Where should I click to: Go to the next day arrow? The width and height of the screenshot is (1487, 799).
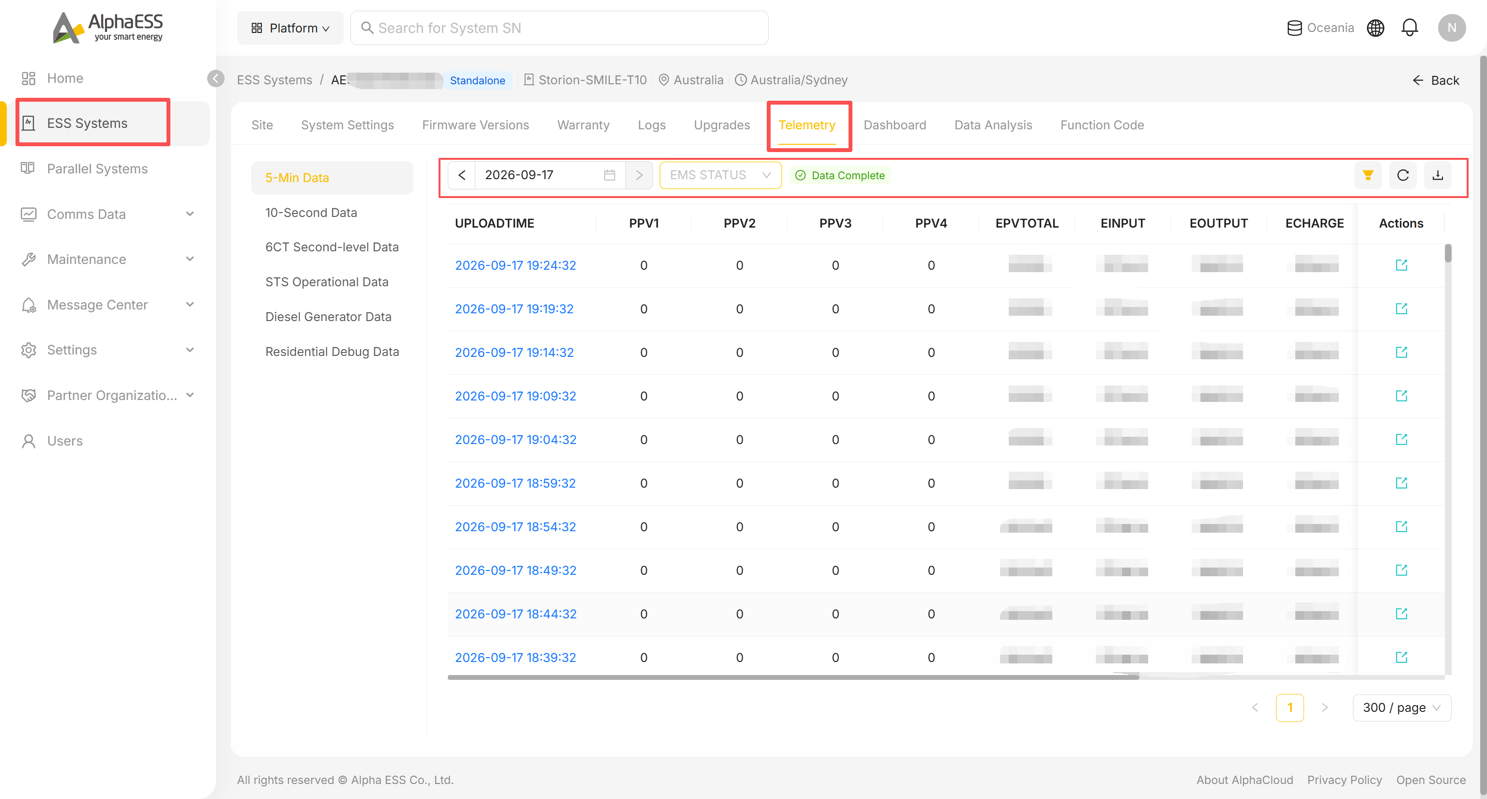point(639,175)
